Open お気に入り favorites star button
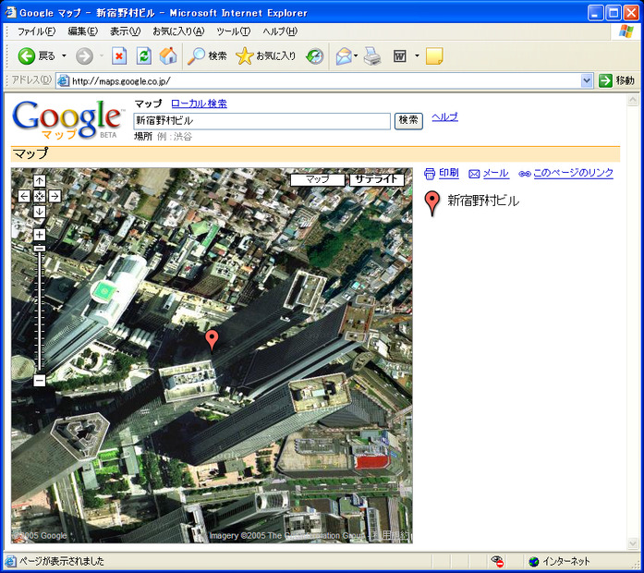The height and width of the screenshot is (573, 644). [x=266, y=55]
